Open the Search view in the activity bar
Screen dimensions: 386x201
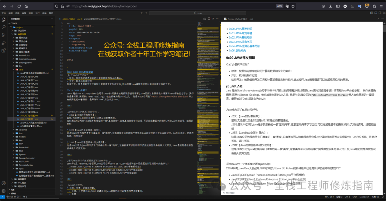[x=4, y=27]
